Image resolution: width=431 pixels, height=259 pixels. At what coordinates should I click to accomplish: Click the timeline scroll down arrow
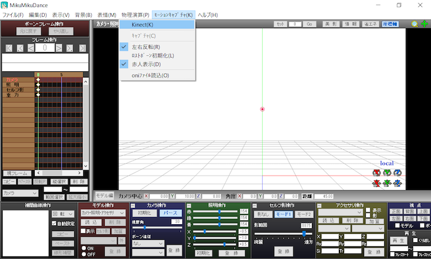click(86, 165)
